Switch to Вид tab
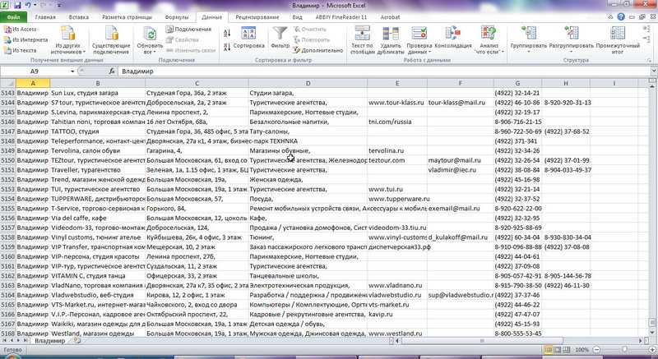 (x=297, y=17)
